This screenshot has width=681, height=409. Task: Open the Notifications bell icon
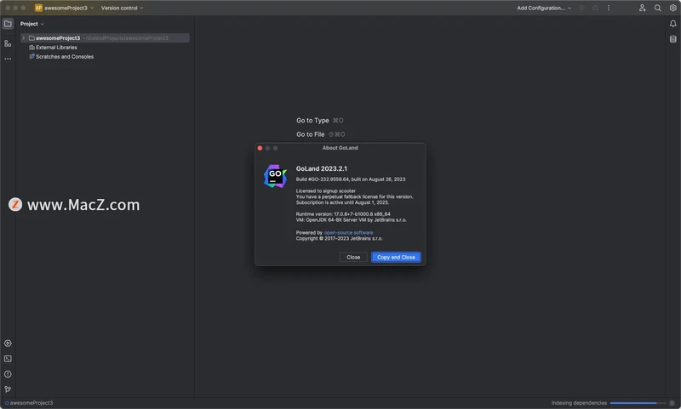[672, 24]
